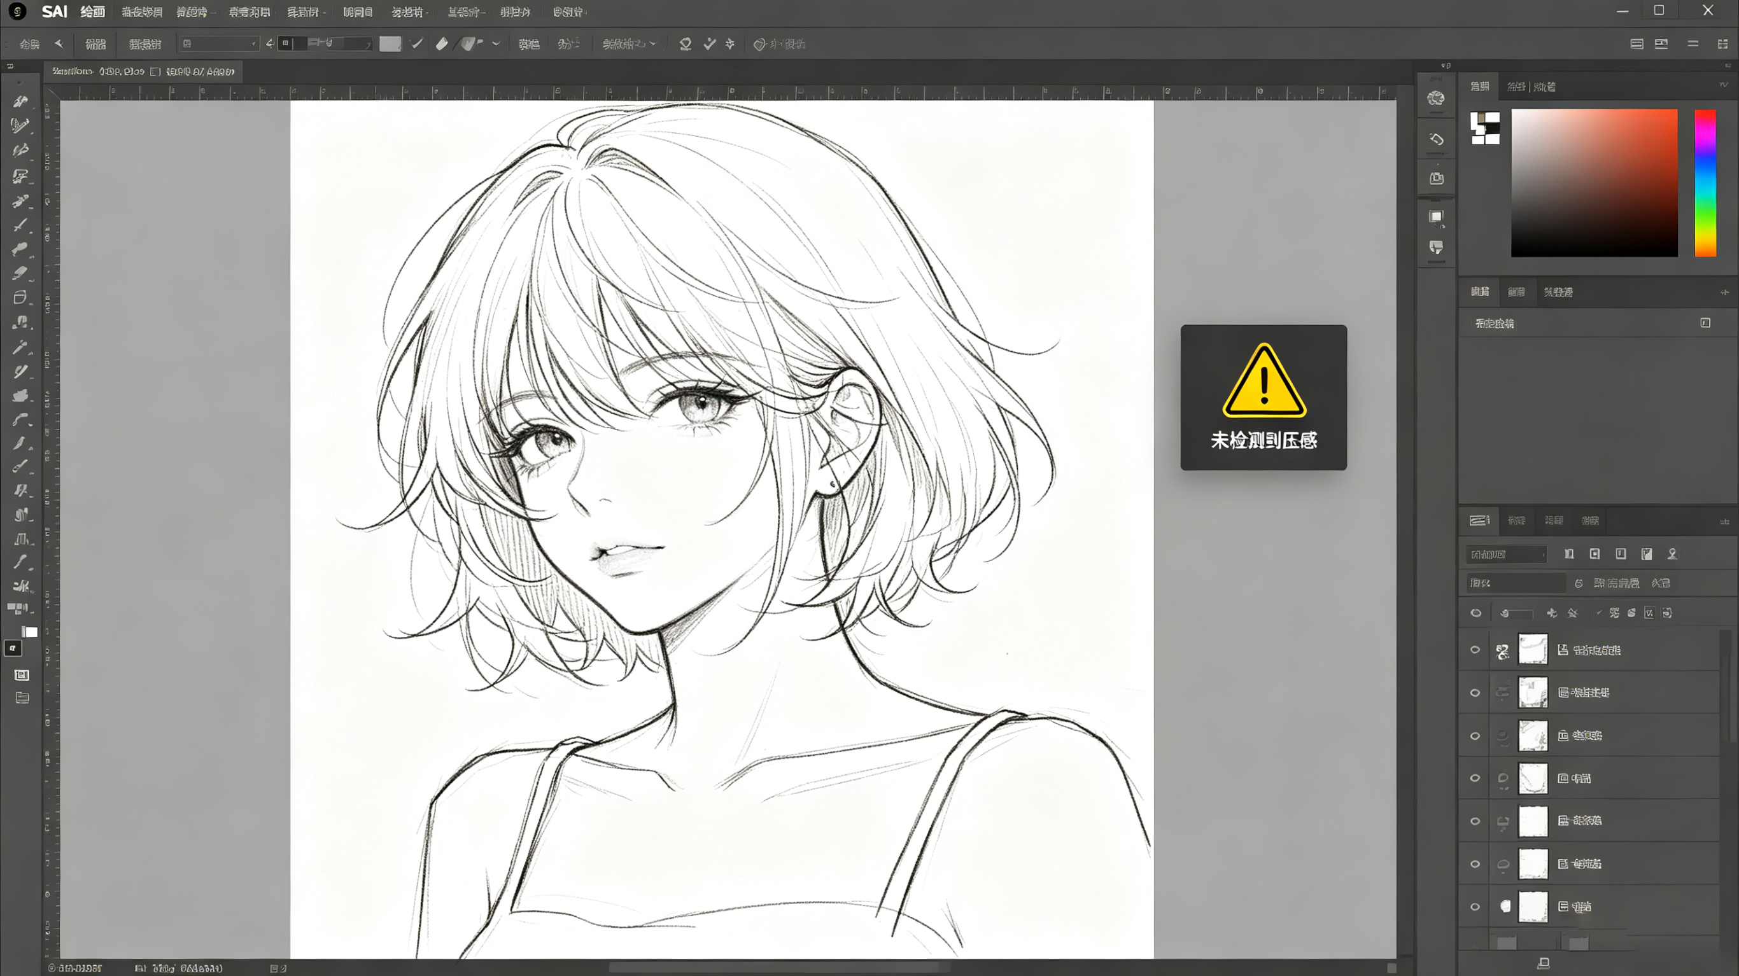Click the icon at the bottom of layers panel
Screen dimensions: 1739x976
[x=1543, y=963]
